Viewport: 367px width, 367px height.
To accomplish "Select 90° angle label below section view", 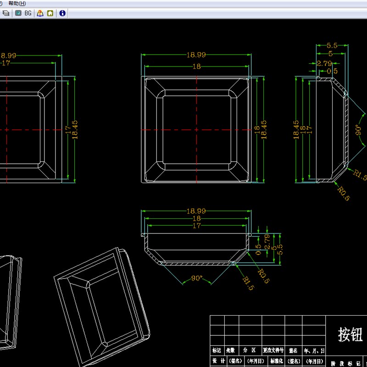I will (x=197, y=278).
